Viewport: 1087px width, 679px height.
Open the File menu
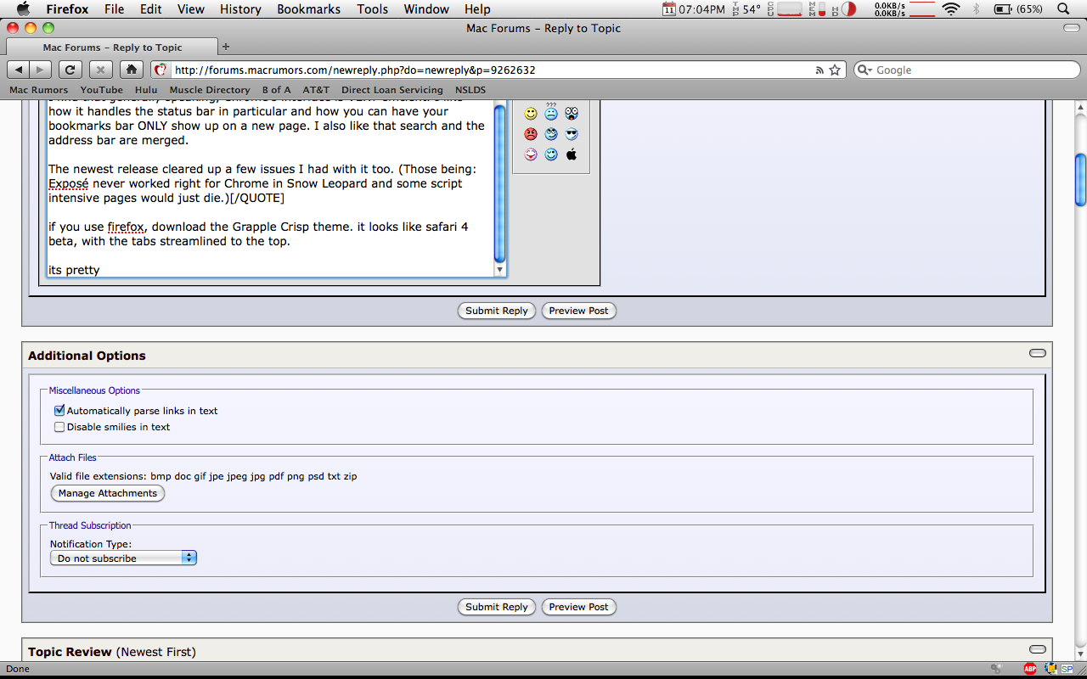[114, 9]
